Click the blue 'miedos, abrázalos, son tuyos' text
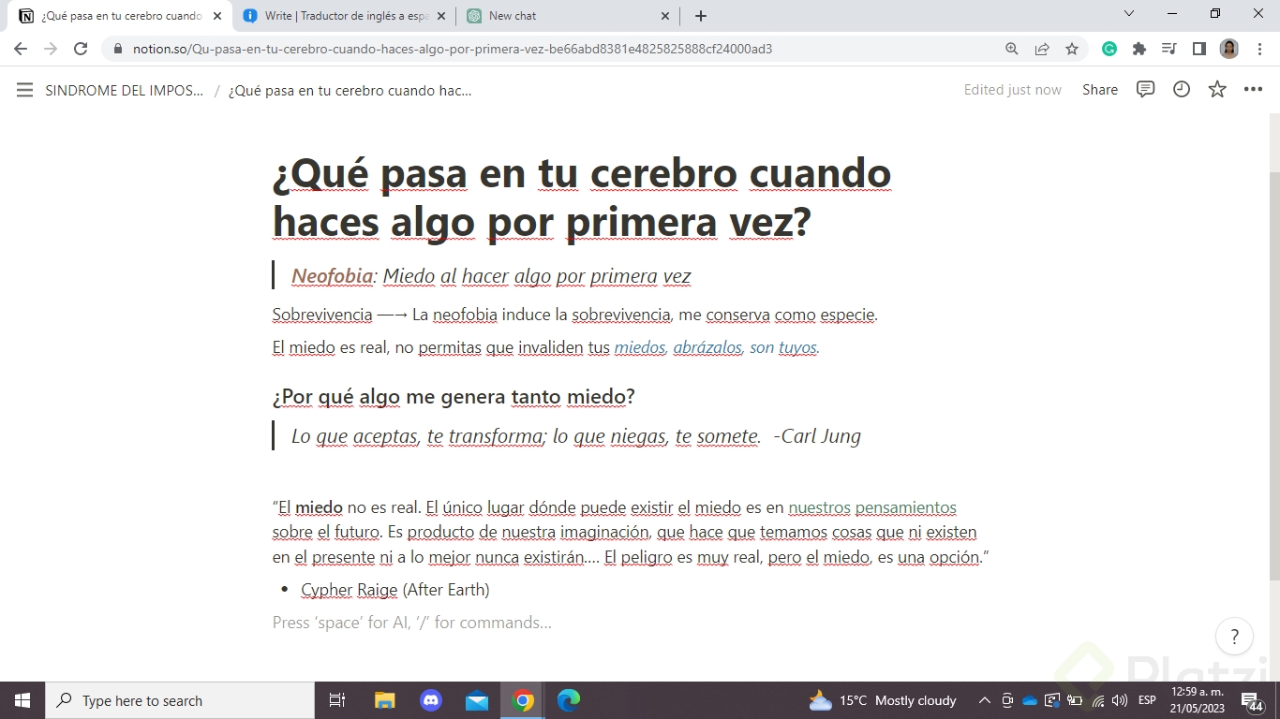This screenshot has width=1280, height=719. coord(717,347)
